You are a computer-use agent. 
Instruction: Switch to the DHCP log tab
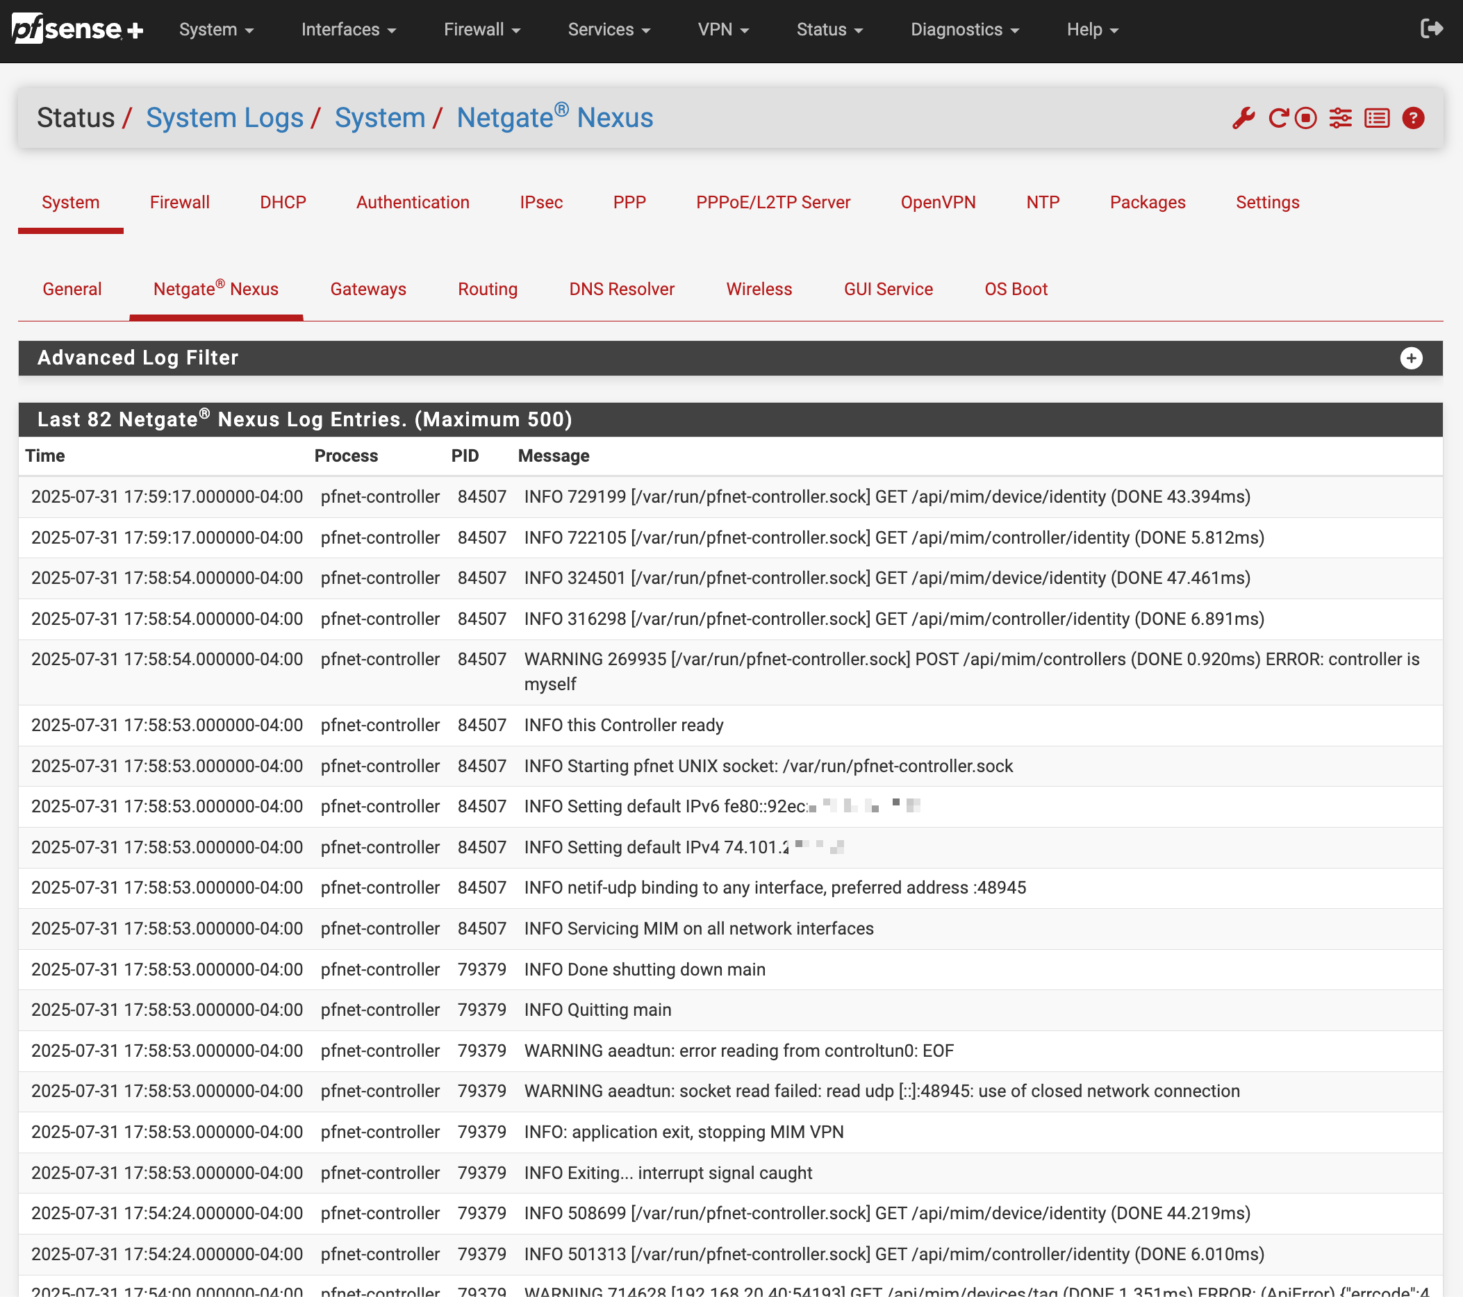283,203
